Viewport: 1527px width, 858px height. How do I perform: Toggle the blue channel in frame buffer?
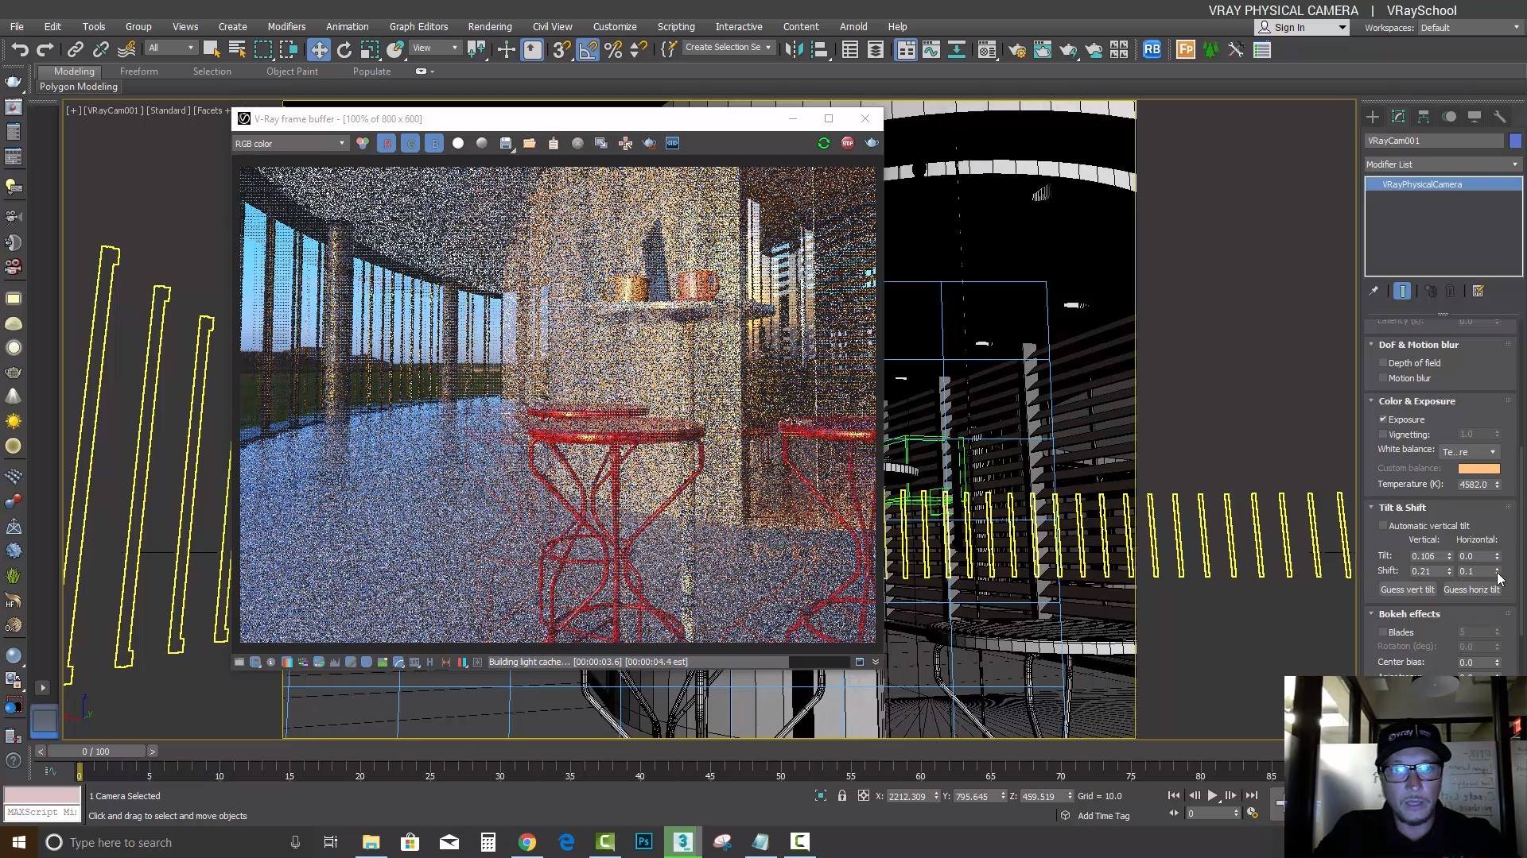(x=434, y=143)
